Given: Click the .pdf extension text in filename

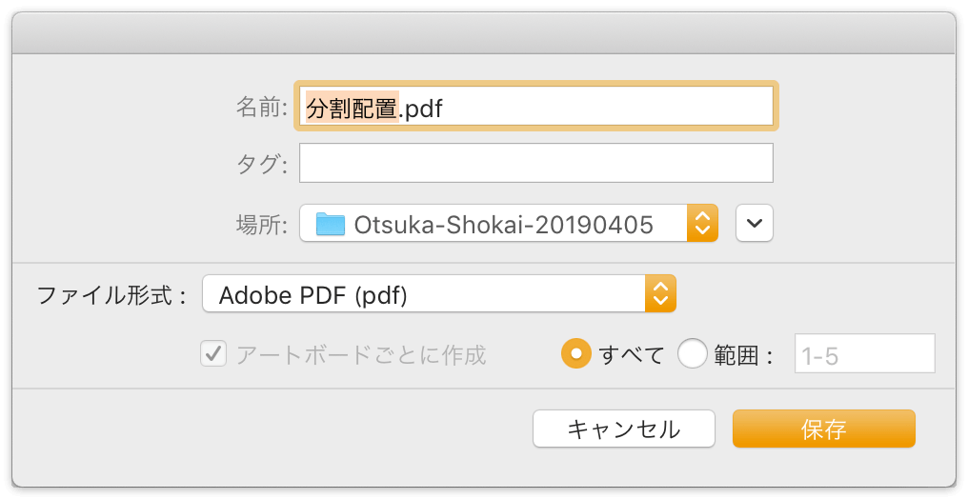Looking at the screenshot, I should pos(421,110).
